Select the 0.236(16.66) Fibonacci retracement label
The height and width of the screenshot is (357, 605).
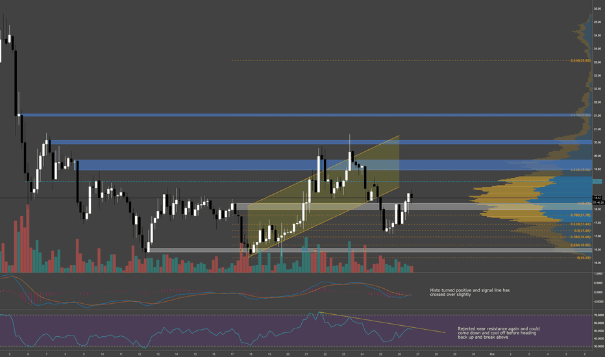click(580, 245)
